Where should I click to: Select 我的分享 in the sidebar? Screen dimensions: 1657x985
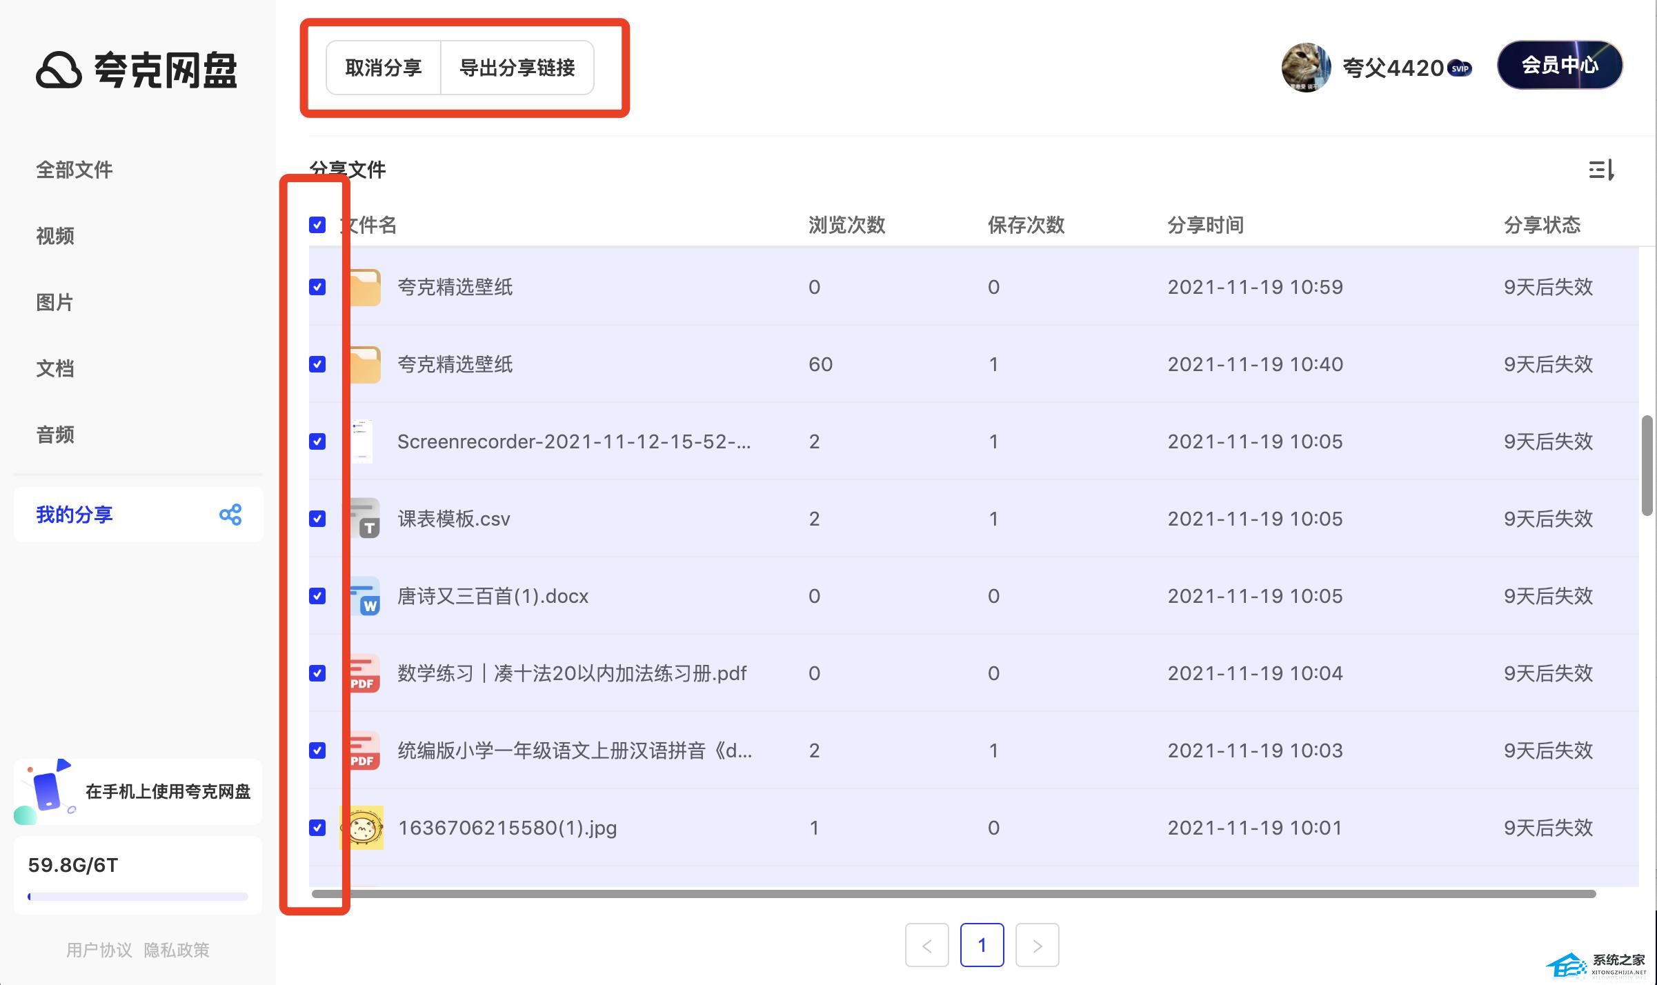138,515
